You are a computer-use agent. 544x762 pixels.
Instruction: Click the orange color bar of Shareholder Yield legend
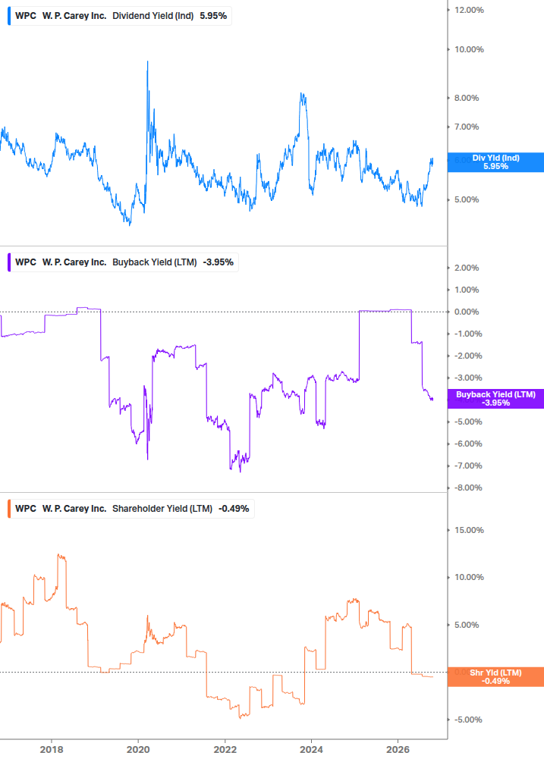tap(9, 509)
